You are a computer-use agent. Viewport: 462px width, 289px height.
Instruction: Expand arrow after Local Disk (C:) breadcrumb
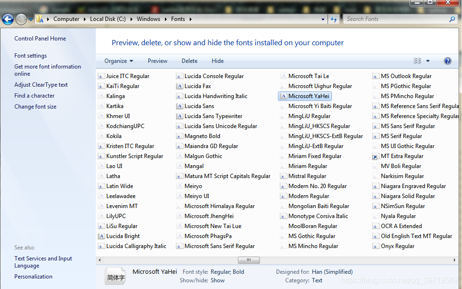tap(131, 19)
